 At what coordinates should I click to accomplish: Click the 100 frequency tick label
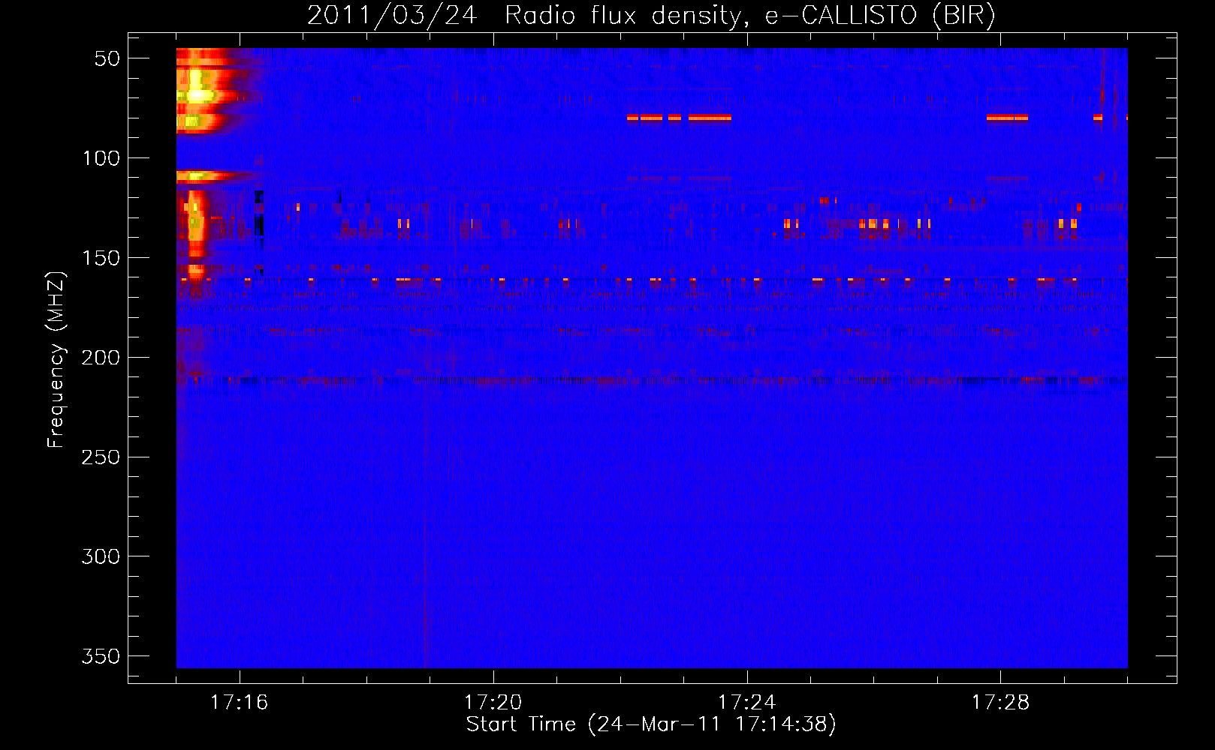click(101, 158)
